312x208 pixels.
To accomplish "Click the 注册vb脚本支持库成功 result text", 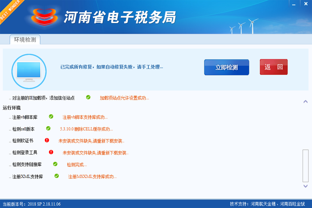I will 85,117.
